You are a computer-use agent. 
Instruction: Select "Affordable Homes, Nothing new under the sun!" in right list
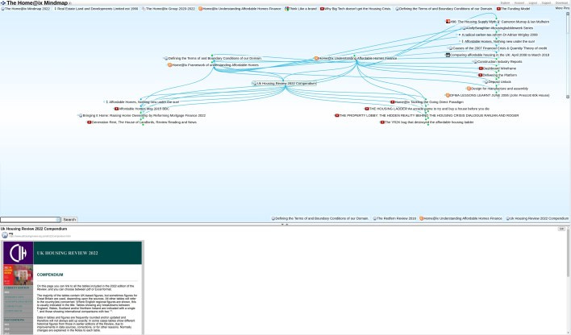click(x=500, y=41)
